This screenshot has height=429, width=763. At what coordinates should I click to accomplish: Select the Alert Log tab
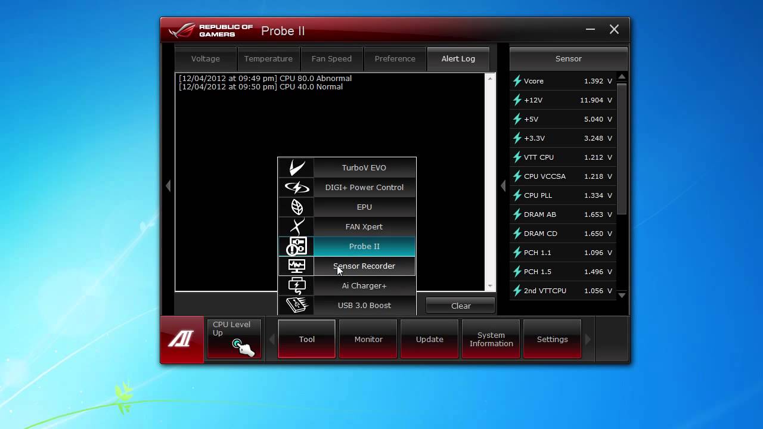coord(458,59)
